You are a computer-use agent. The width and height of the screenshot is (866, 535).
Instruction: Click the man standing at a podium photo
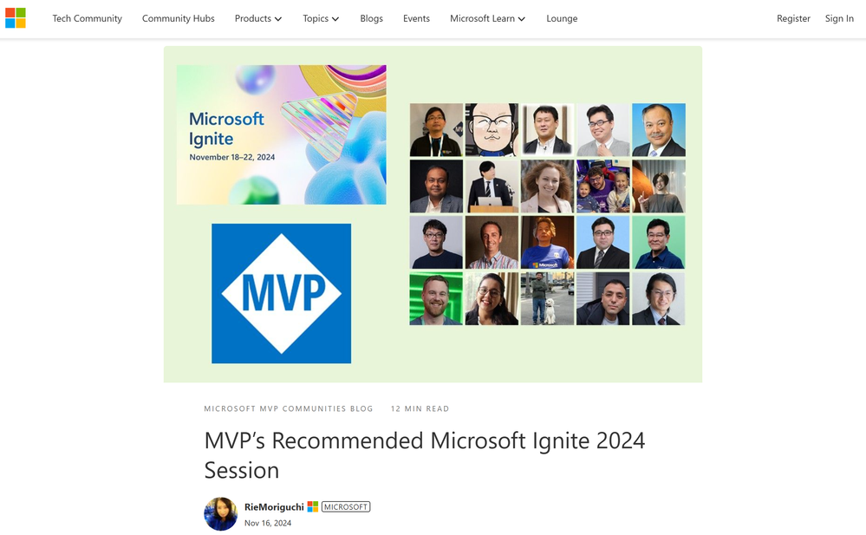point(492,186)
